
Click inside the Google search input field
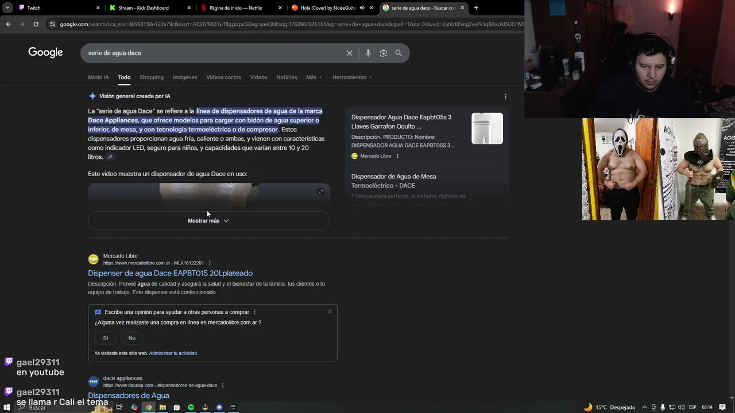coord(212,53)
